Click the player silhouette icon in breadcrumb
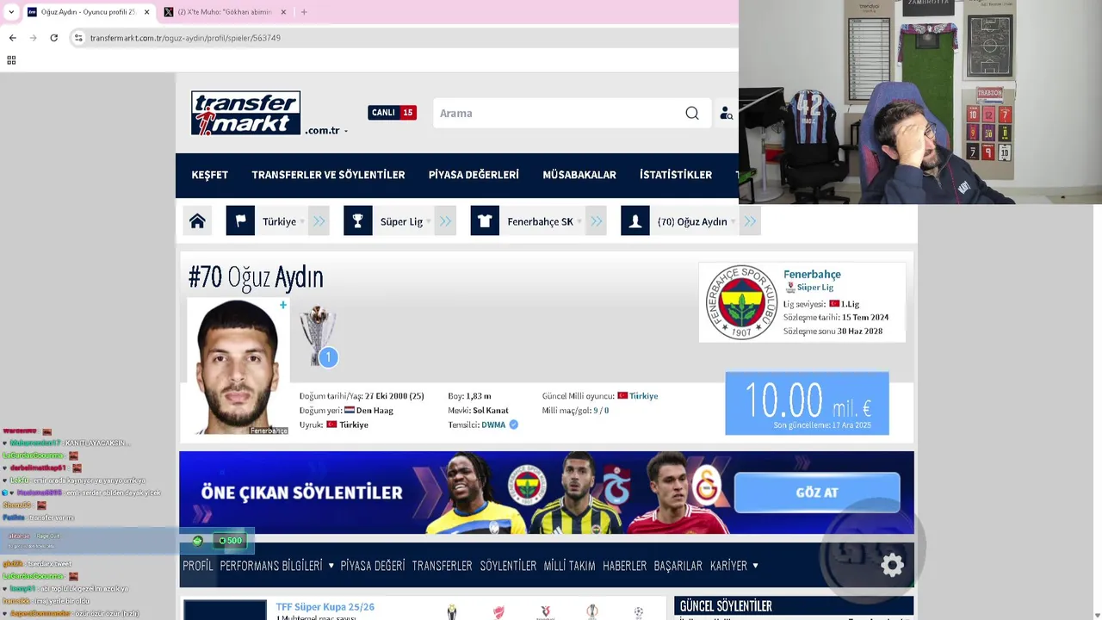Image resolution: width=1102 pixels, height=620 pixels. (x=635, y=221)
